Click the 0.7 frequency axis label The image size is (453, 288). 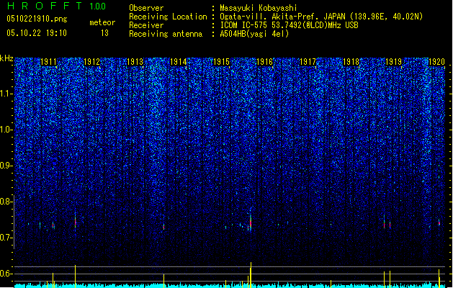[x=6, y=238]
